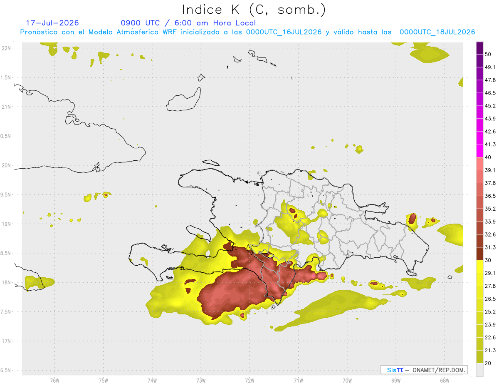499x386 pixels.
Task: Click the '27.8' color scale value
Action: click(490, 286)
